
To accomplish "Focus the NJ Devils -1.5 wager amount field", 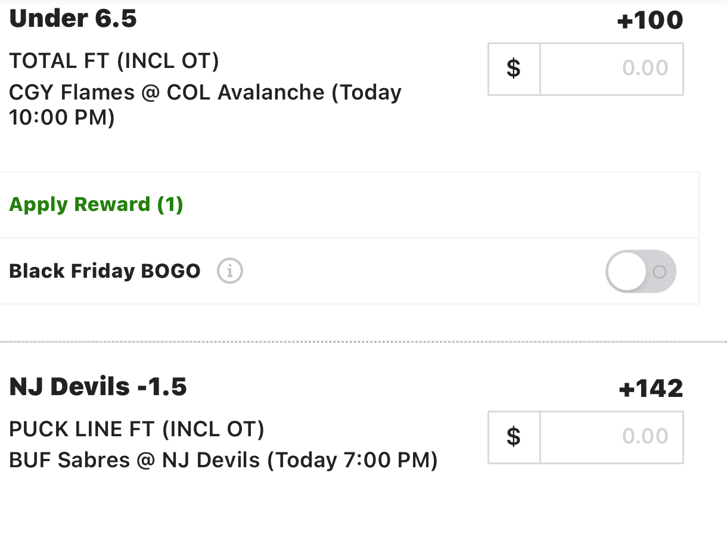I will tap(611, 437).
